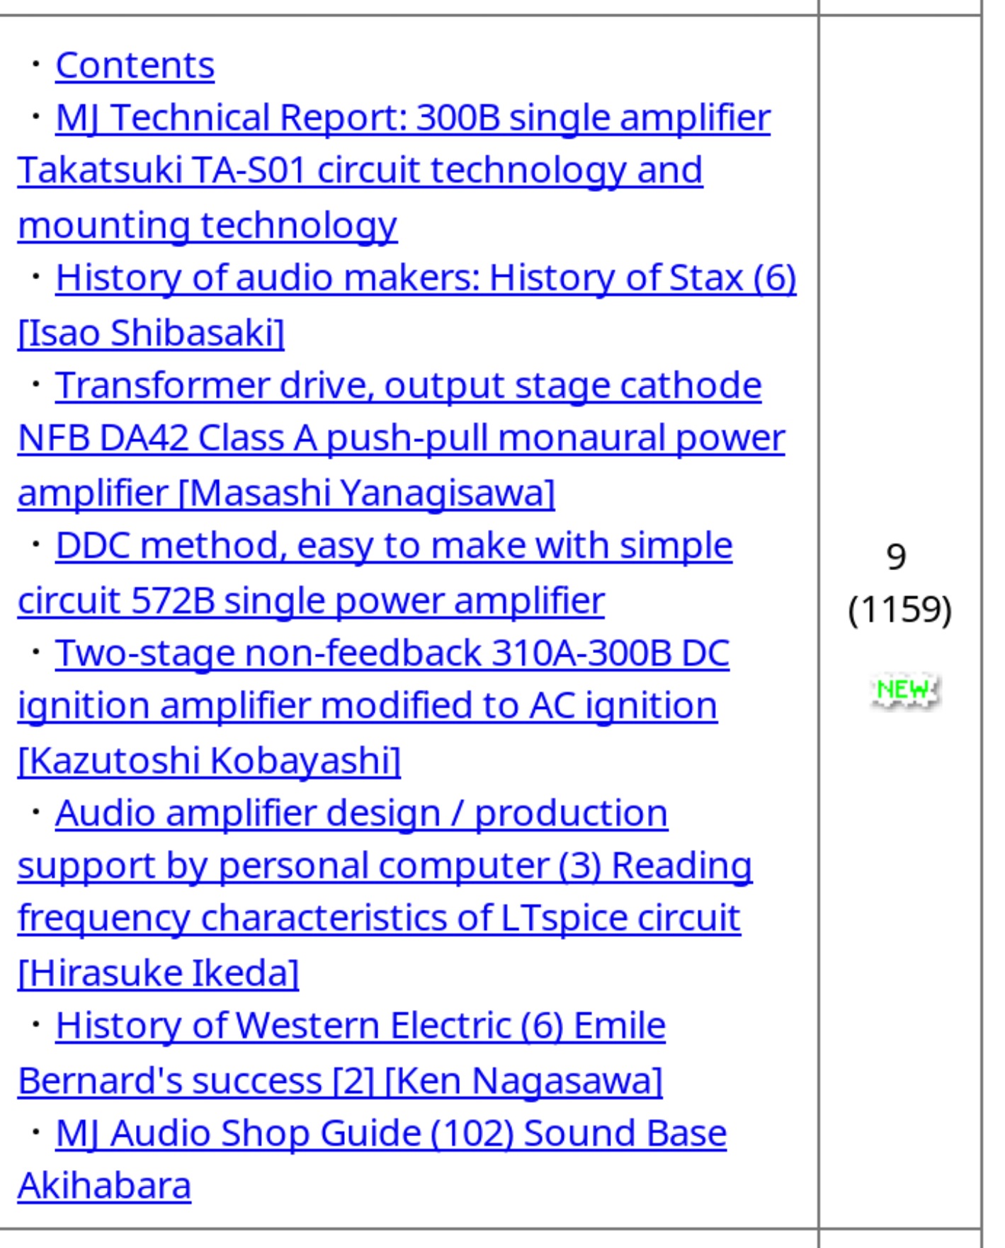Click 'circuit 572B single power amplifier' line

[x=311, y=601]
